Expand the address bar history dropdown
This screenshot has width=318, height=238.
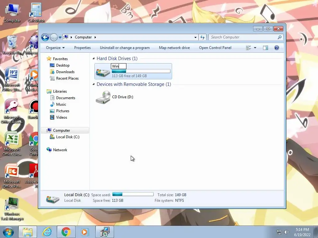coord(195,37)
